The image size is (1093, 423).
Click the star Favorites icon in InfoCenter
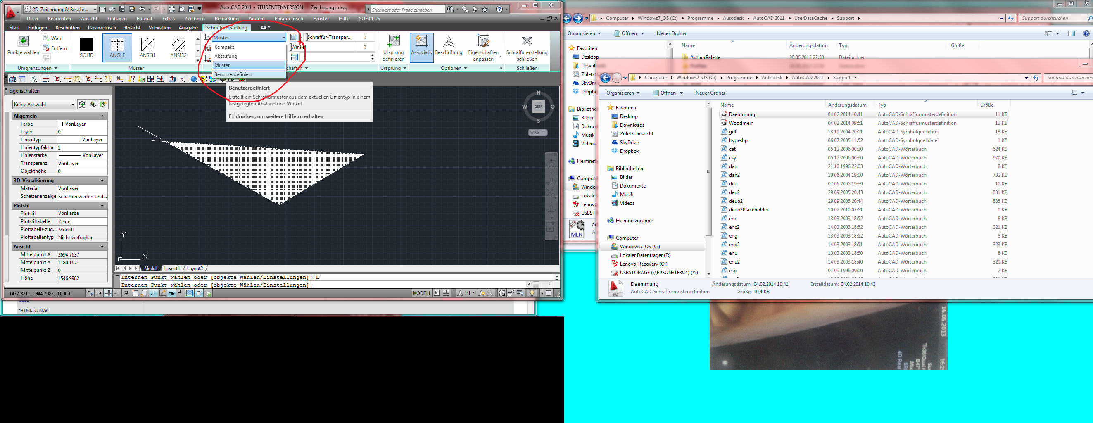485,10
